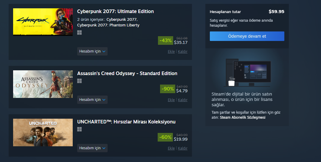Image resolution: width=321 pixels, height=162 pixels.
Task: Open Cyberpunk 2077 Ultimate Edition thumbnail
Action: [x=43, y=22]
